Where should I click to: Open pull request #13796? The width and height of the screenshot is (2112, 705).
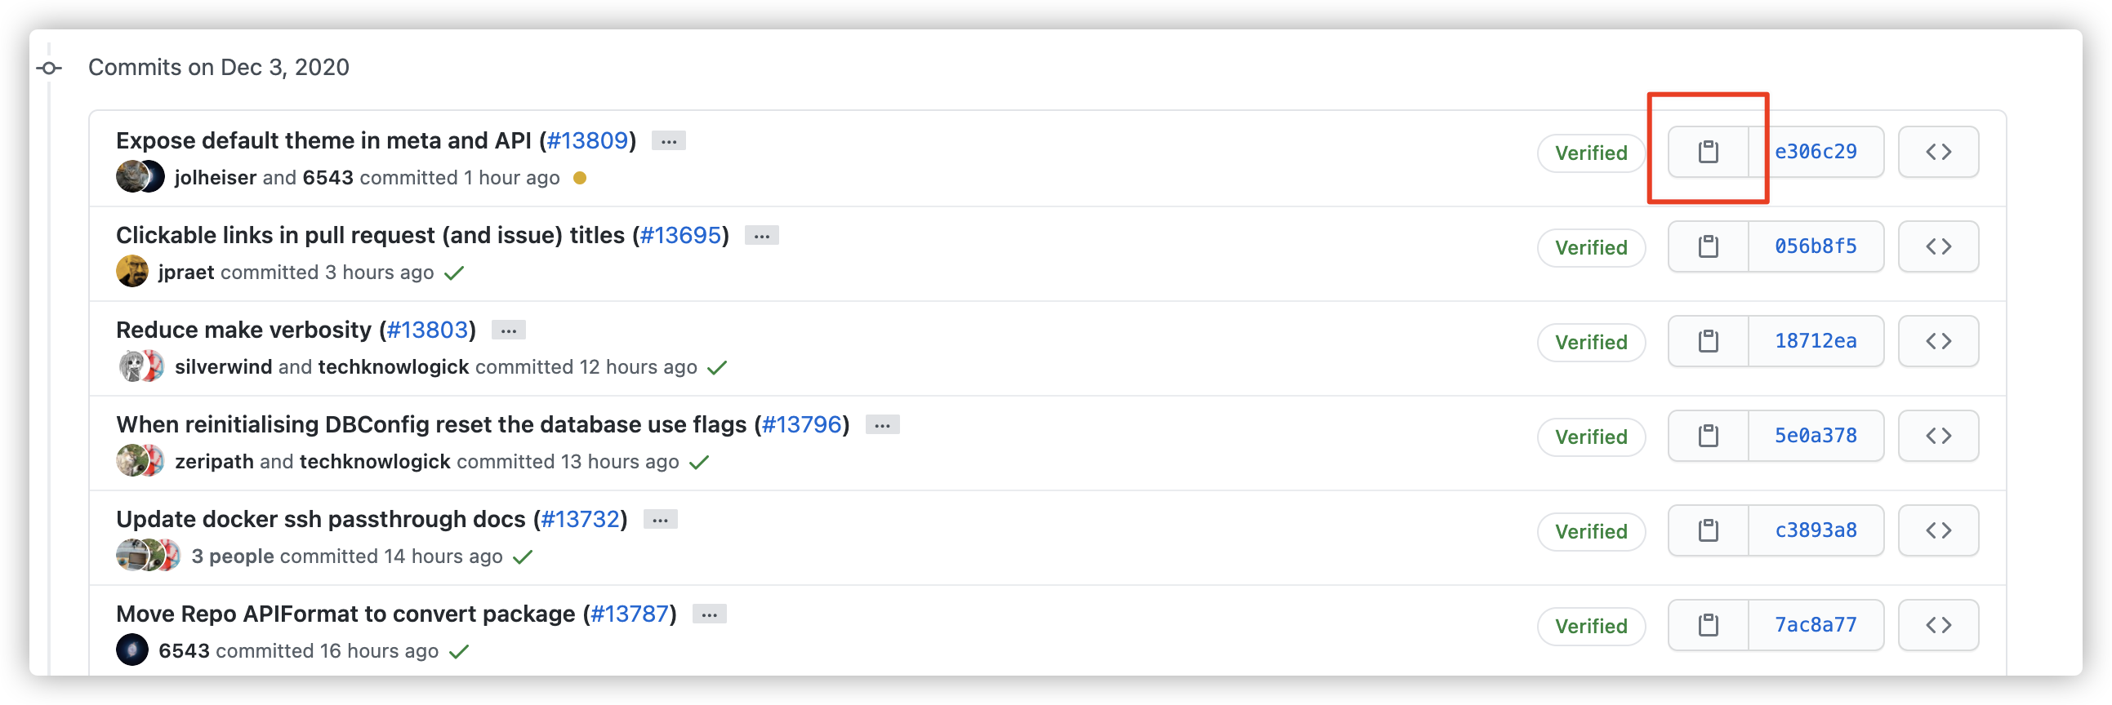(x=804, y=424)
